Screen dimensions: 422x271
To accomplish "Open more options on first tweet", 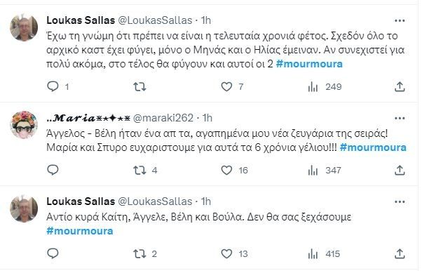I will (400, 20).
